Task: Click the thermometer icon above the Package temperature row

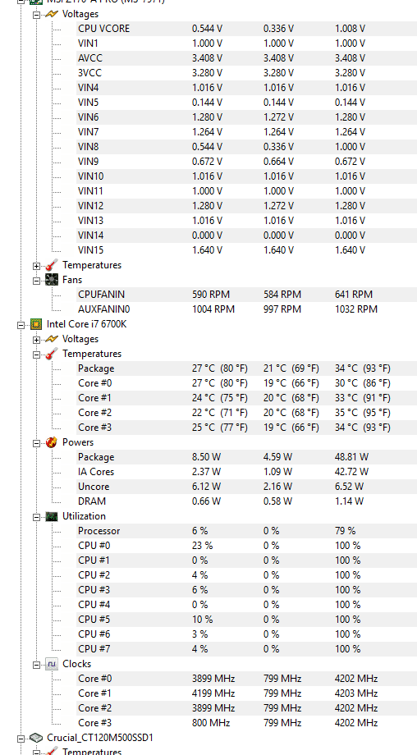Action: tap(51, 354)
